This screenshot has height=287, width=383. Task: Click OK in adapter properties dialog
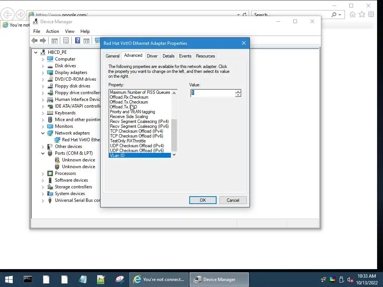[203, 200]
